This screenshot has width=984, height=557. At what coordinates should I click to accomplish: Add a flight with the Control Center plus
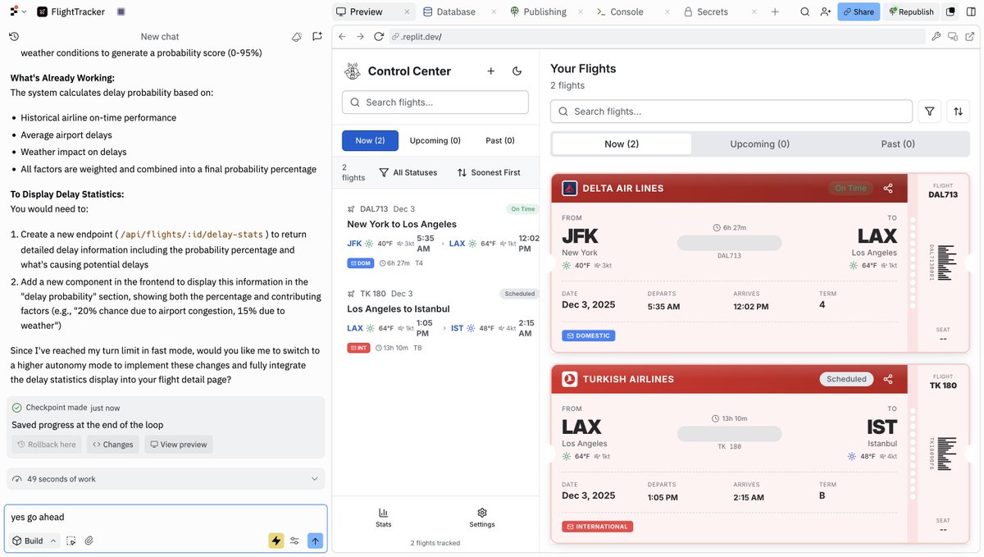point(491,71)
